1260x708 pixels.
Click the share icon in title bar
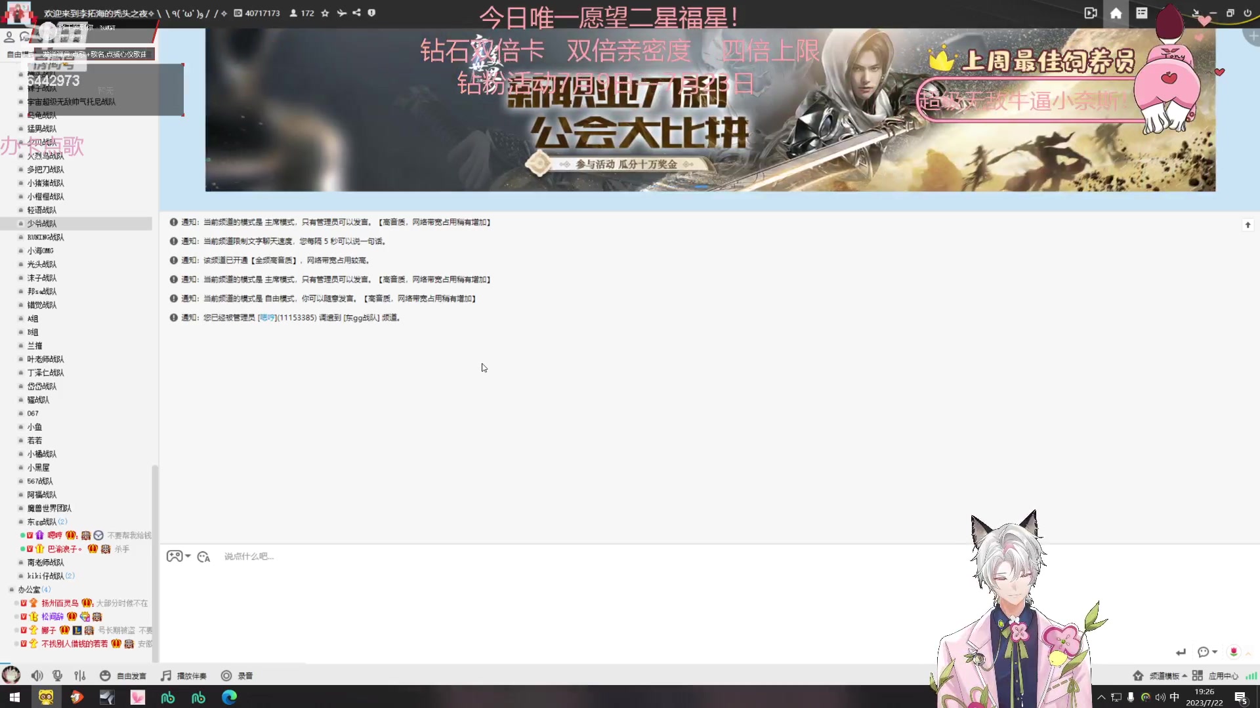coord(356,12)
